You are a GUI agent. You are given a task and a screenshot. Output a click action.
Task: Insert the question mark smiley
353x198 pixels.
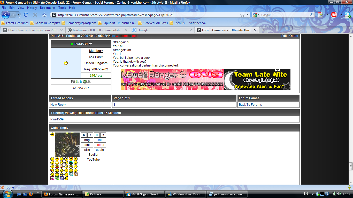pos(52,167)
